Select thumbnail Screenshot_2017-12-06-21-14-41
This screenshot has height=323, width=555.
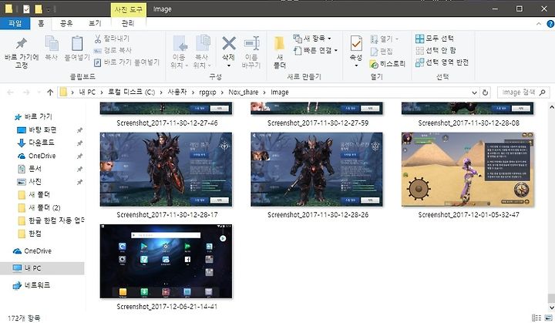tap(166, 261)
